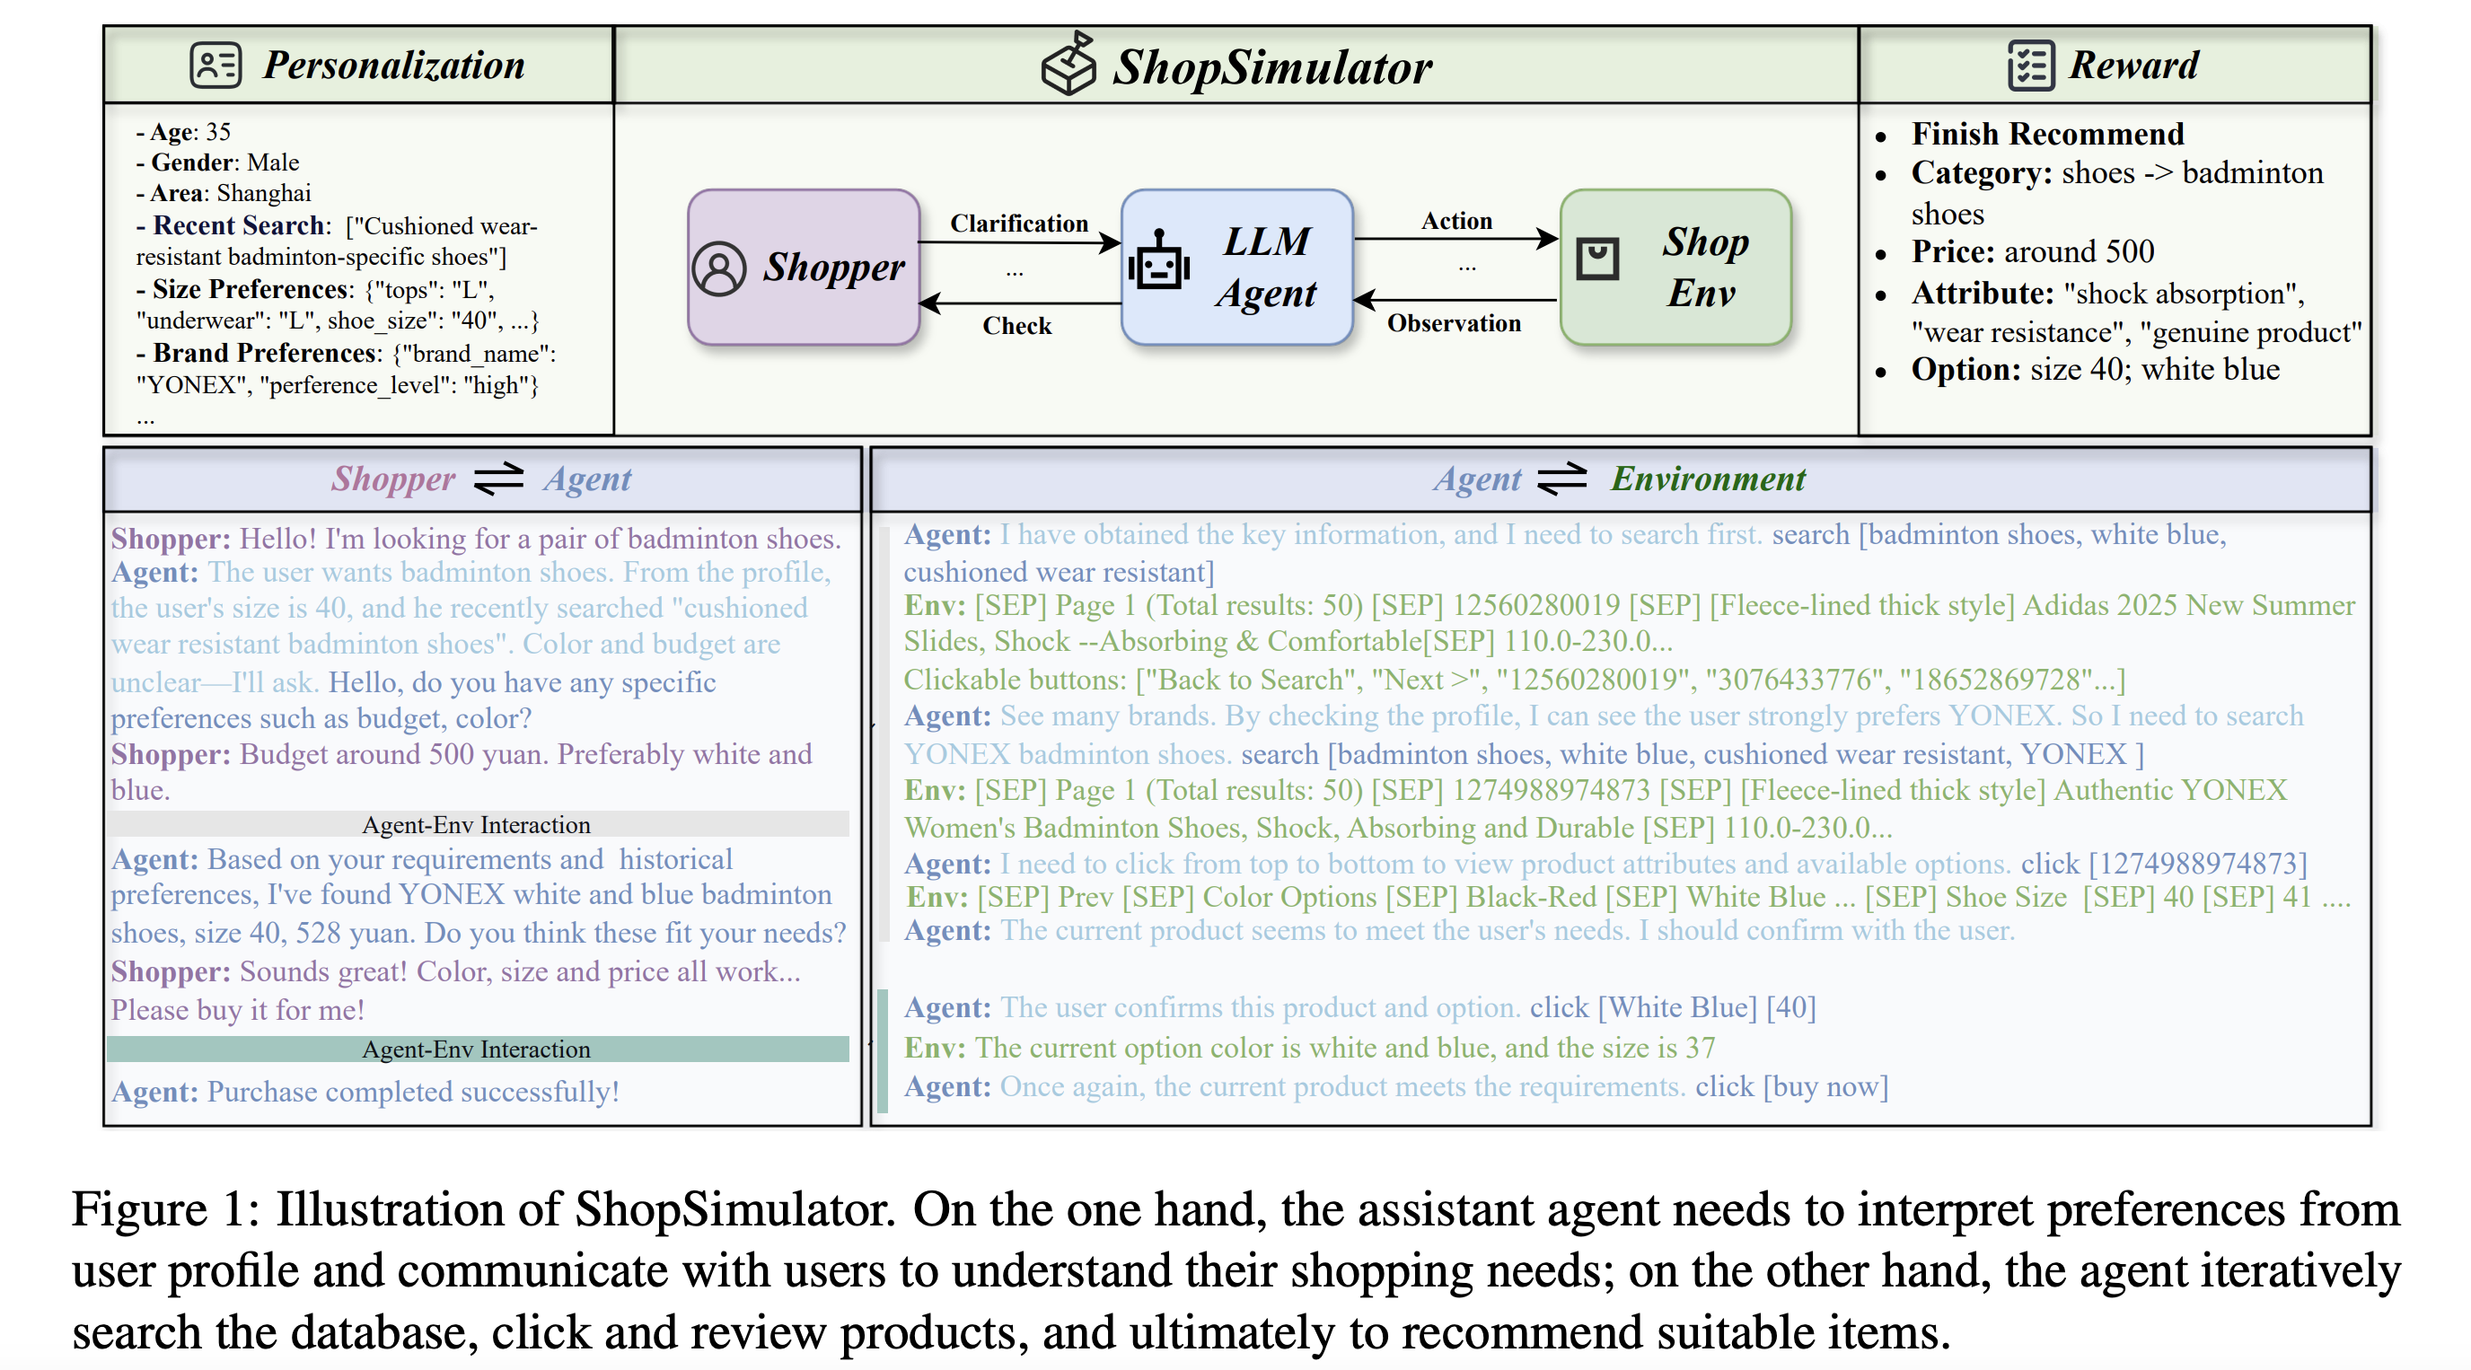Click the Observation arrow label
This screenshot has height=1370, width=2471.
click(1455, 323)
